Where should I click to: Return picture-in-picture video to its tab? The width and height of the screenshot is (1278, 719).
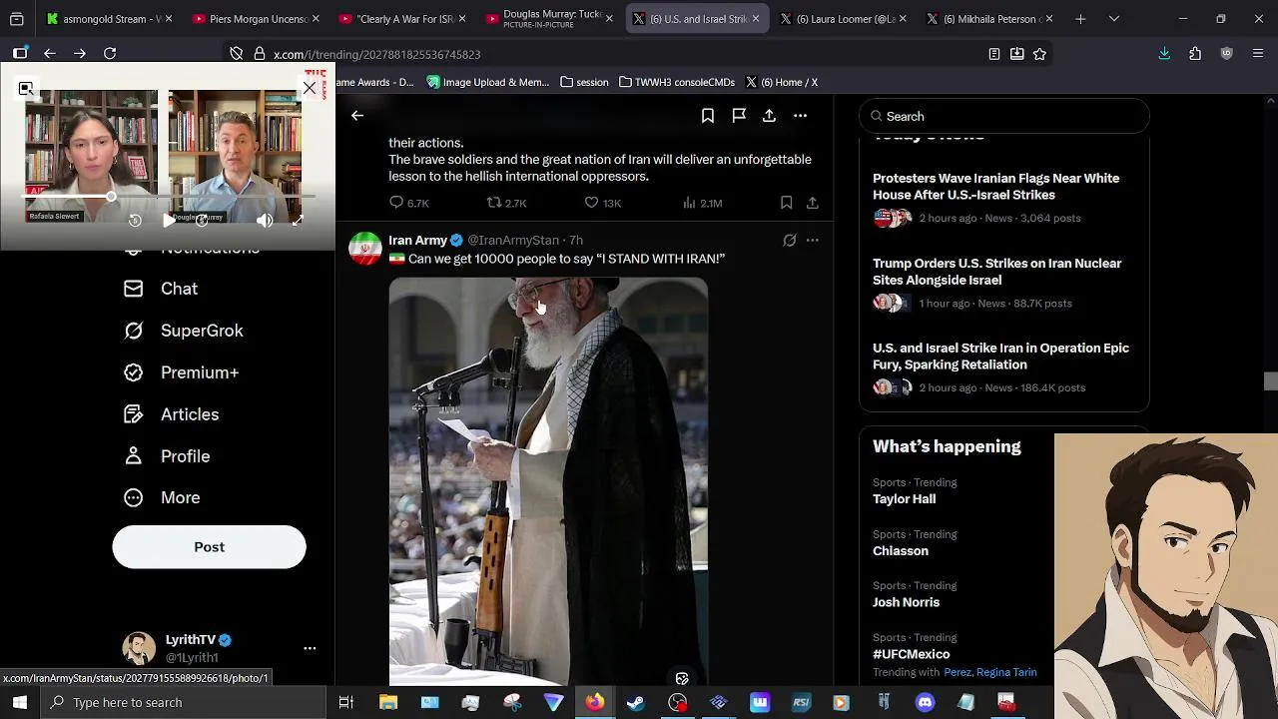pyautogui.click(x=26, y=89)
